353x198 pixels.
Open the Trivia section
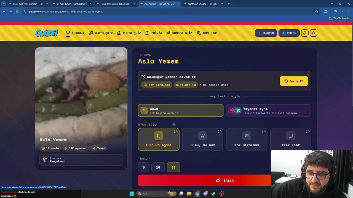tap(154, 33)
